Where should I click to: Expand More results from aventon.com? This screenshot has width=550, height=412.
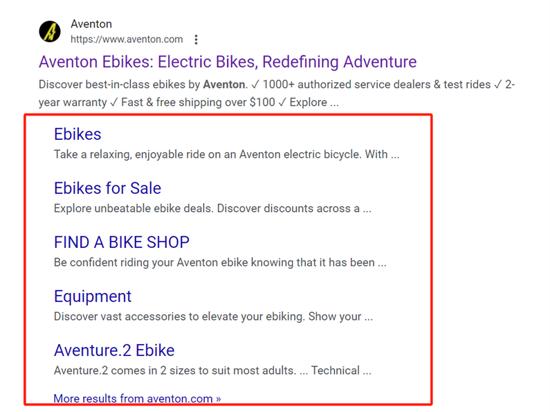(137, 399)
